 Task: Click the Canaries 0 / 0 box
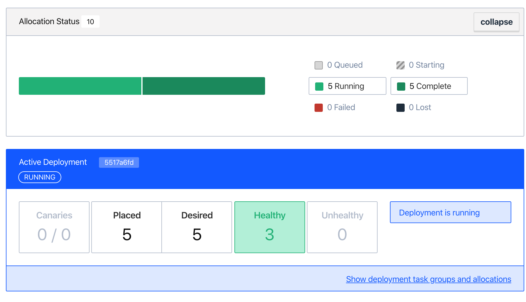pyautogui.click(x=54, y=227)
